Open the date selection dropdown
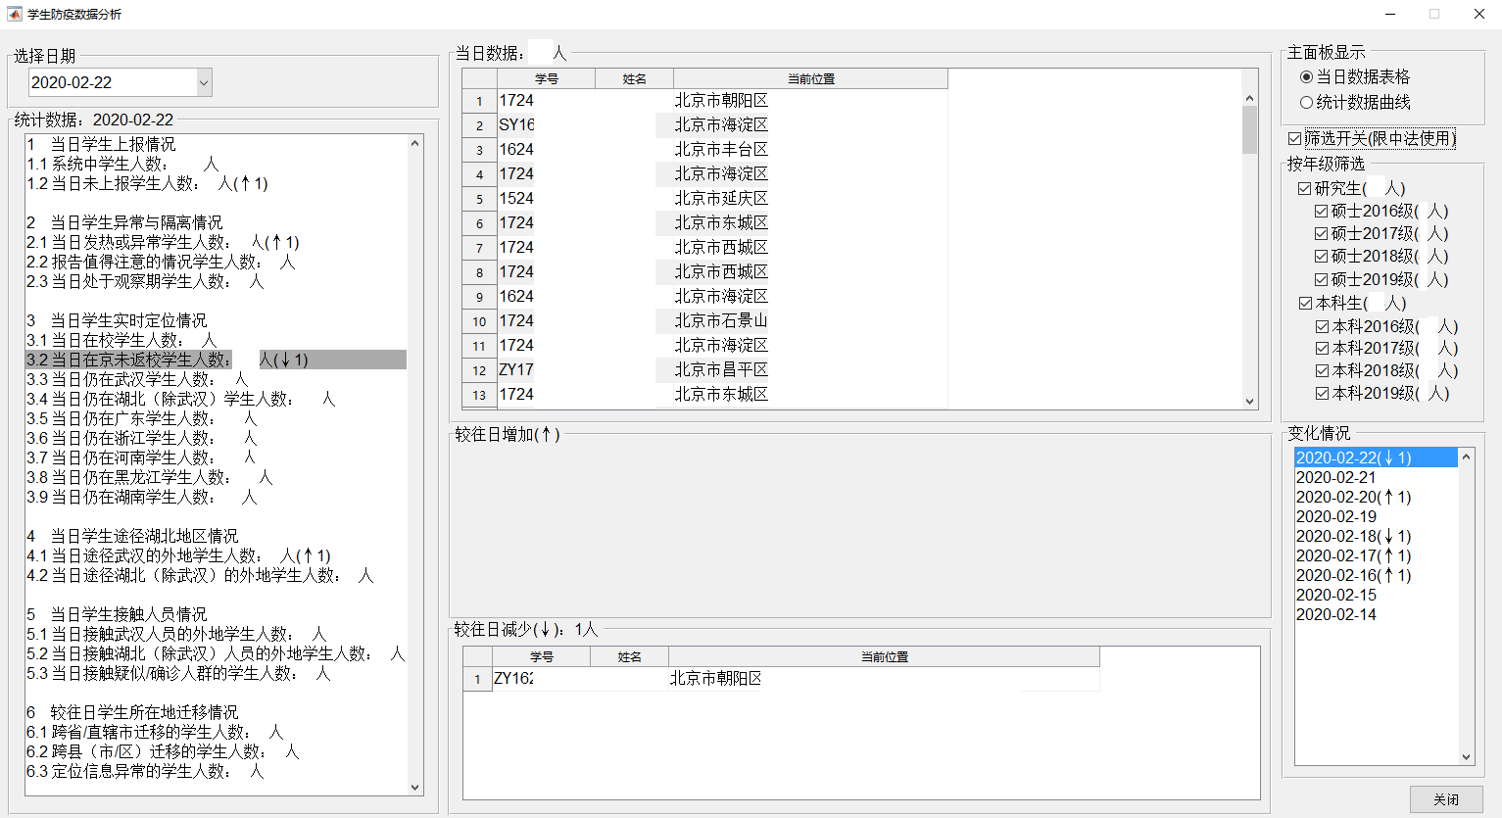This screenshot has width=1502, height=818. click(204, 83)
